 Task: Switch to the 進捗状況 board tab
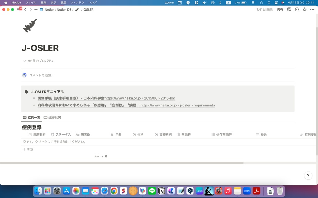pyautogui.click(x=52, y=118)
